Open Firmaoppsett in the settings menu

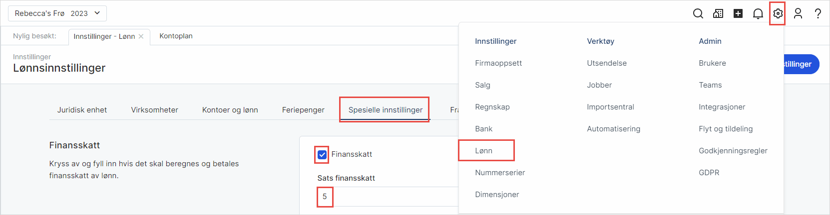[x=498, y=63]
